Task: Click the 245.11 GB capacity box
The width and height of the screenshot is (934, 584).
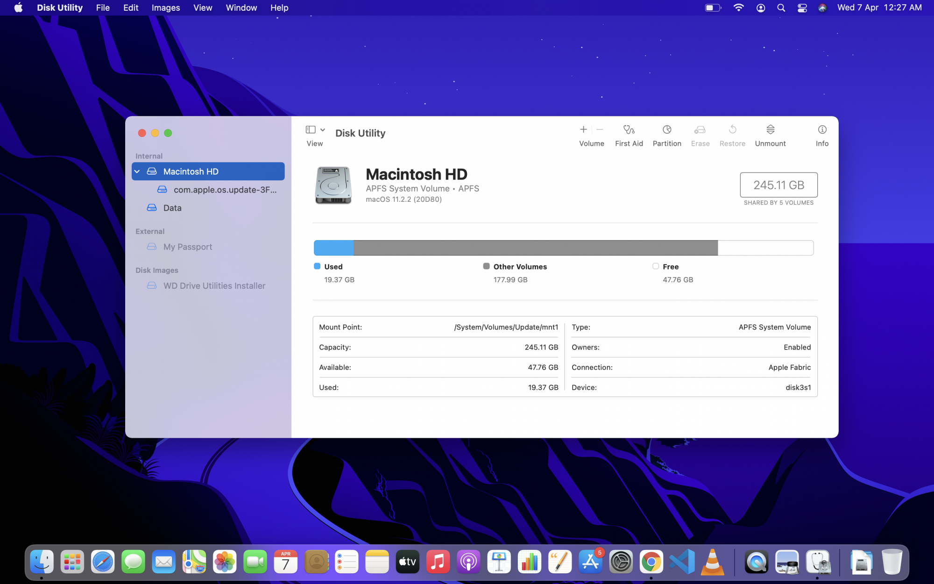Action: (778, 185)
